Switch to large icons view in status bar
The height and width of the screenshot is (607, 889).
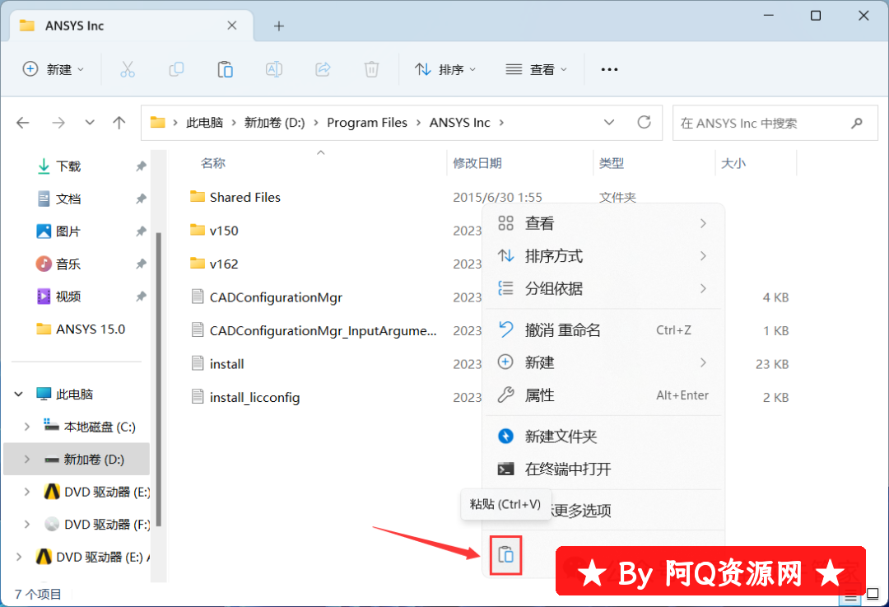coord(873,594)
